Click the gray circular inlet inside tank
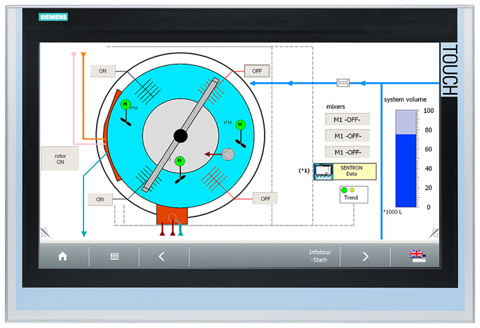This screenshot has width=480, height=328. [228, 155]
